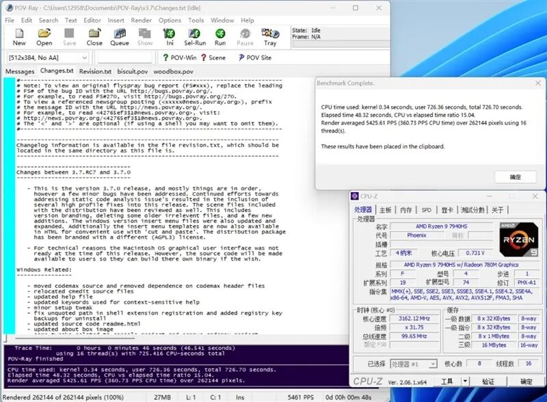Click the AMD Ryzen 9 7940HS name field
Screen dimensions: 547x402
[441, 226]
